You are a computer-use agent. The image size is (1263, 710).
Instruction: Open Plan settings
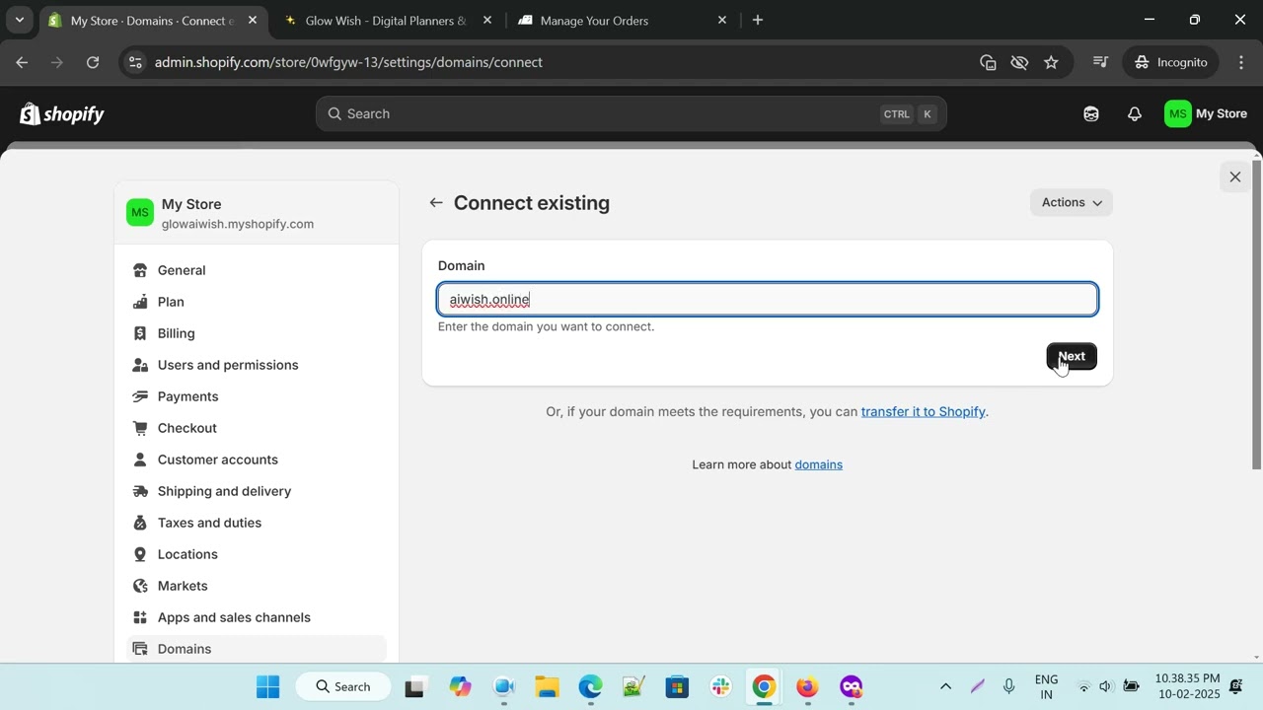257,302
